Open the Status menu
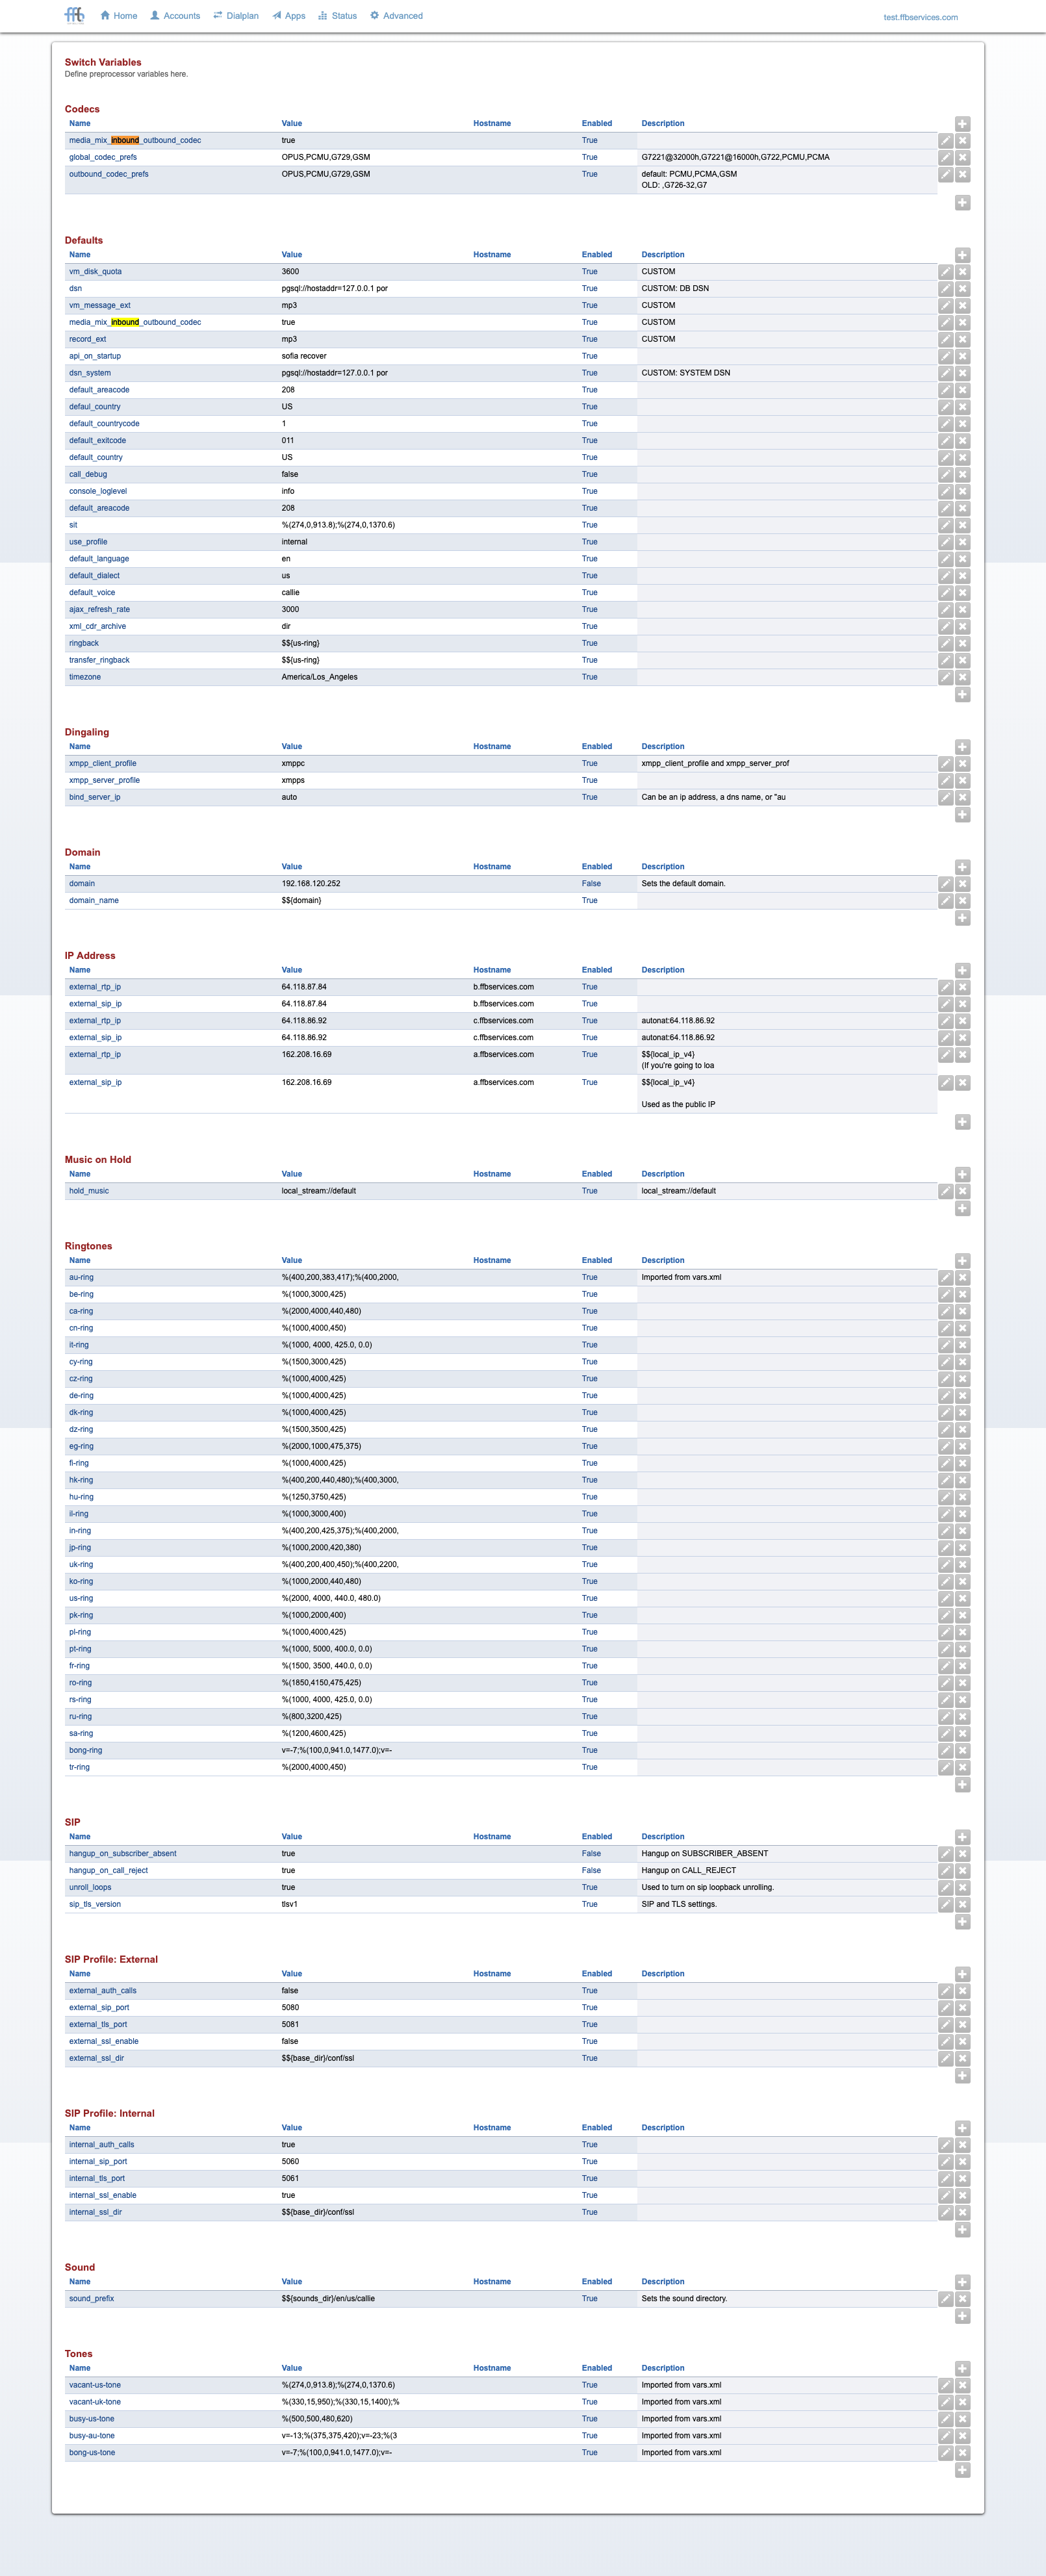The height and width of the screenshot is (2576, 1046). [x=338, y=16]
